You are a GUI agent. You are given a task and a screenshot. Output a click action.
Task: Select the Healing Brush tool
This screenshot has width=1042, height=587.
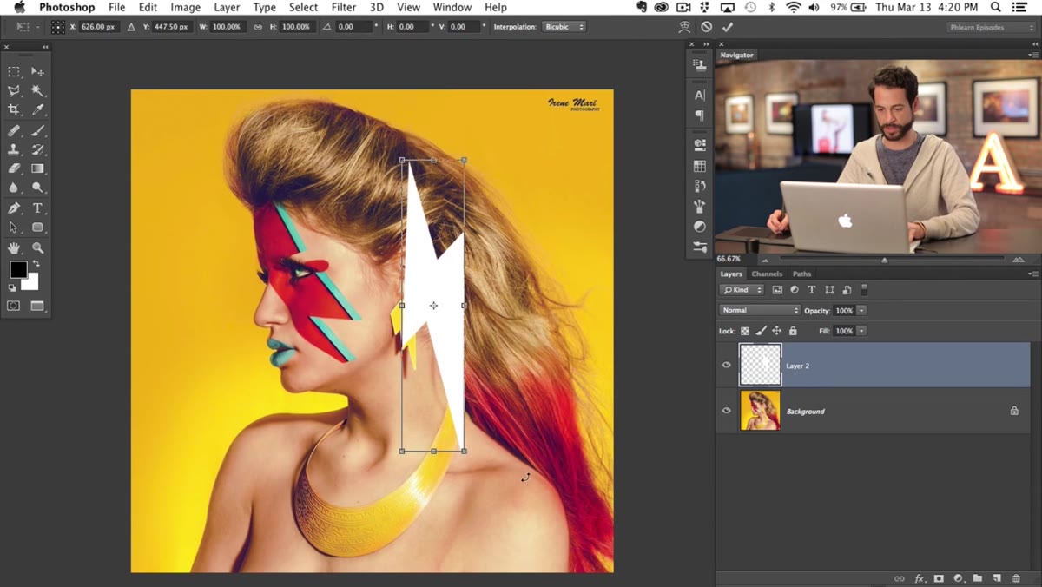[x=14, y=131]
